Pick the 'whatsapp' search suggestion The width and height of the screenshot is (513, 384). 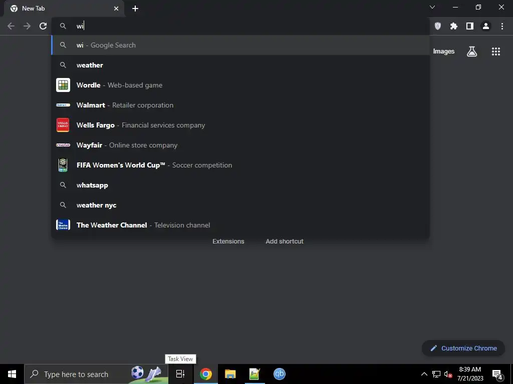[x=240, y=185]
